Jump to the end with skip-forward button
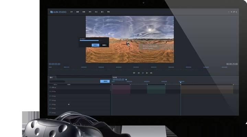247x137 pixels. coord(151,73)
